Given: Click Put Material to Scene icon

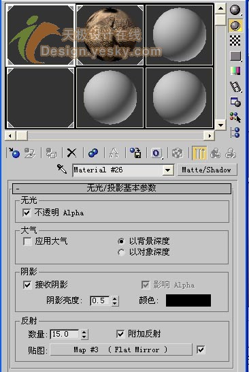Looking at the screenshot, I should point(30,153).
